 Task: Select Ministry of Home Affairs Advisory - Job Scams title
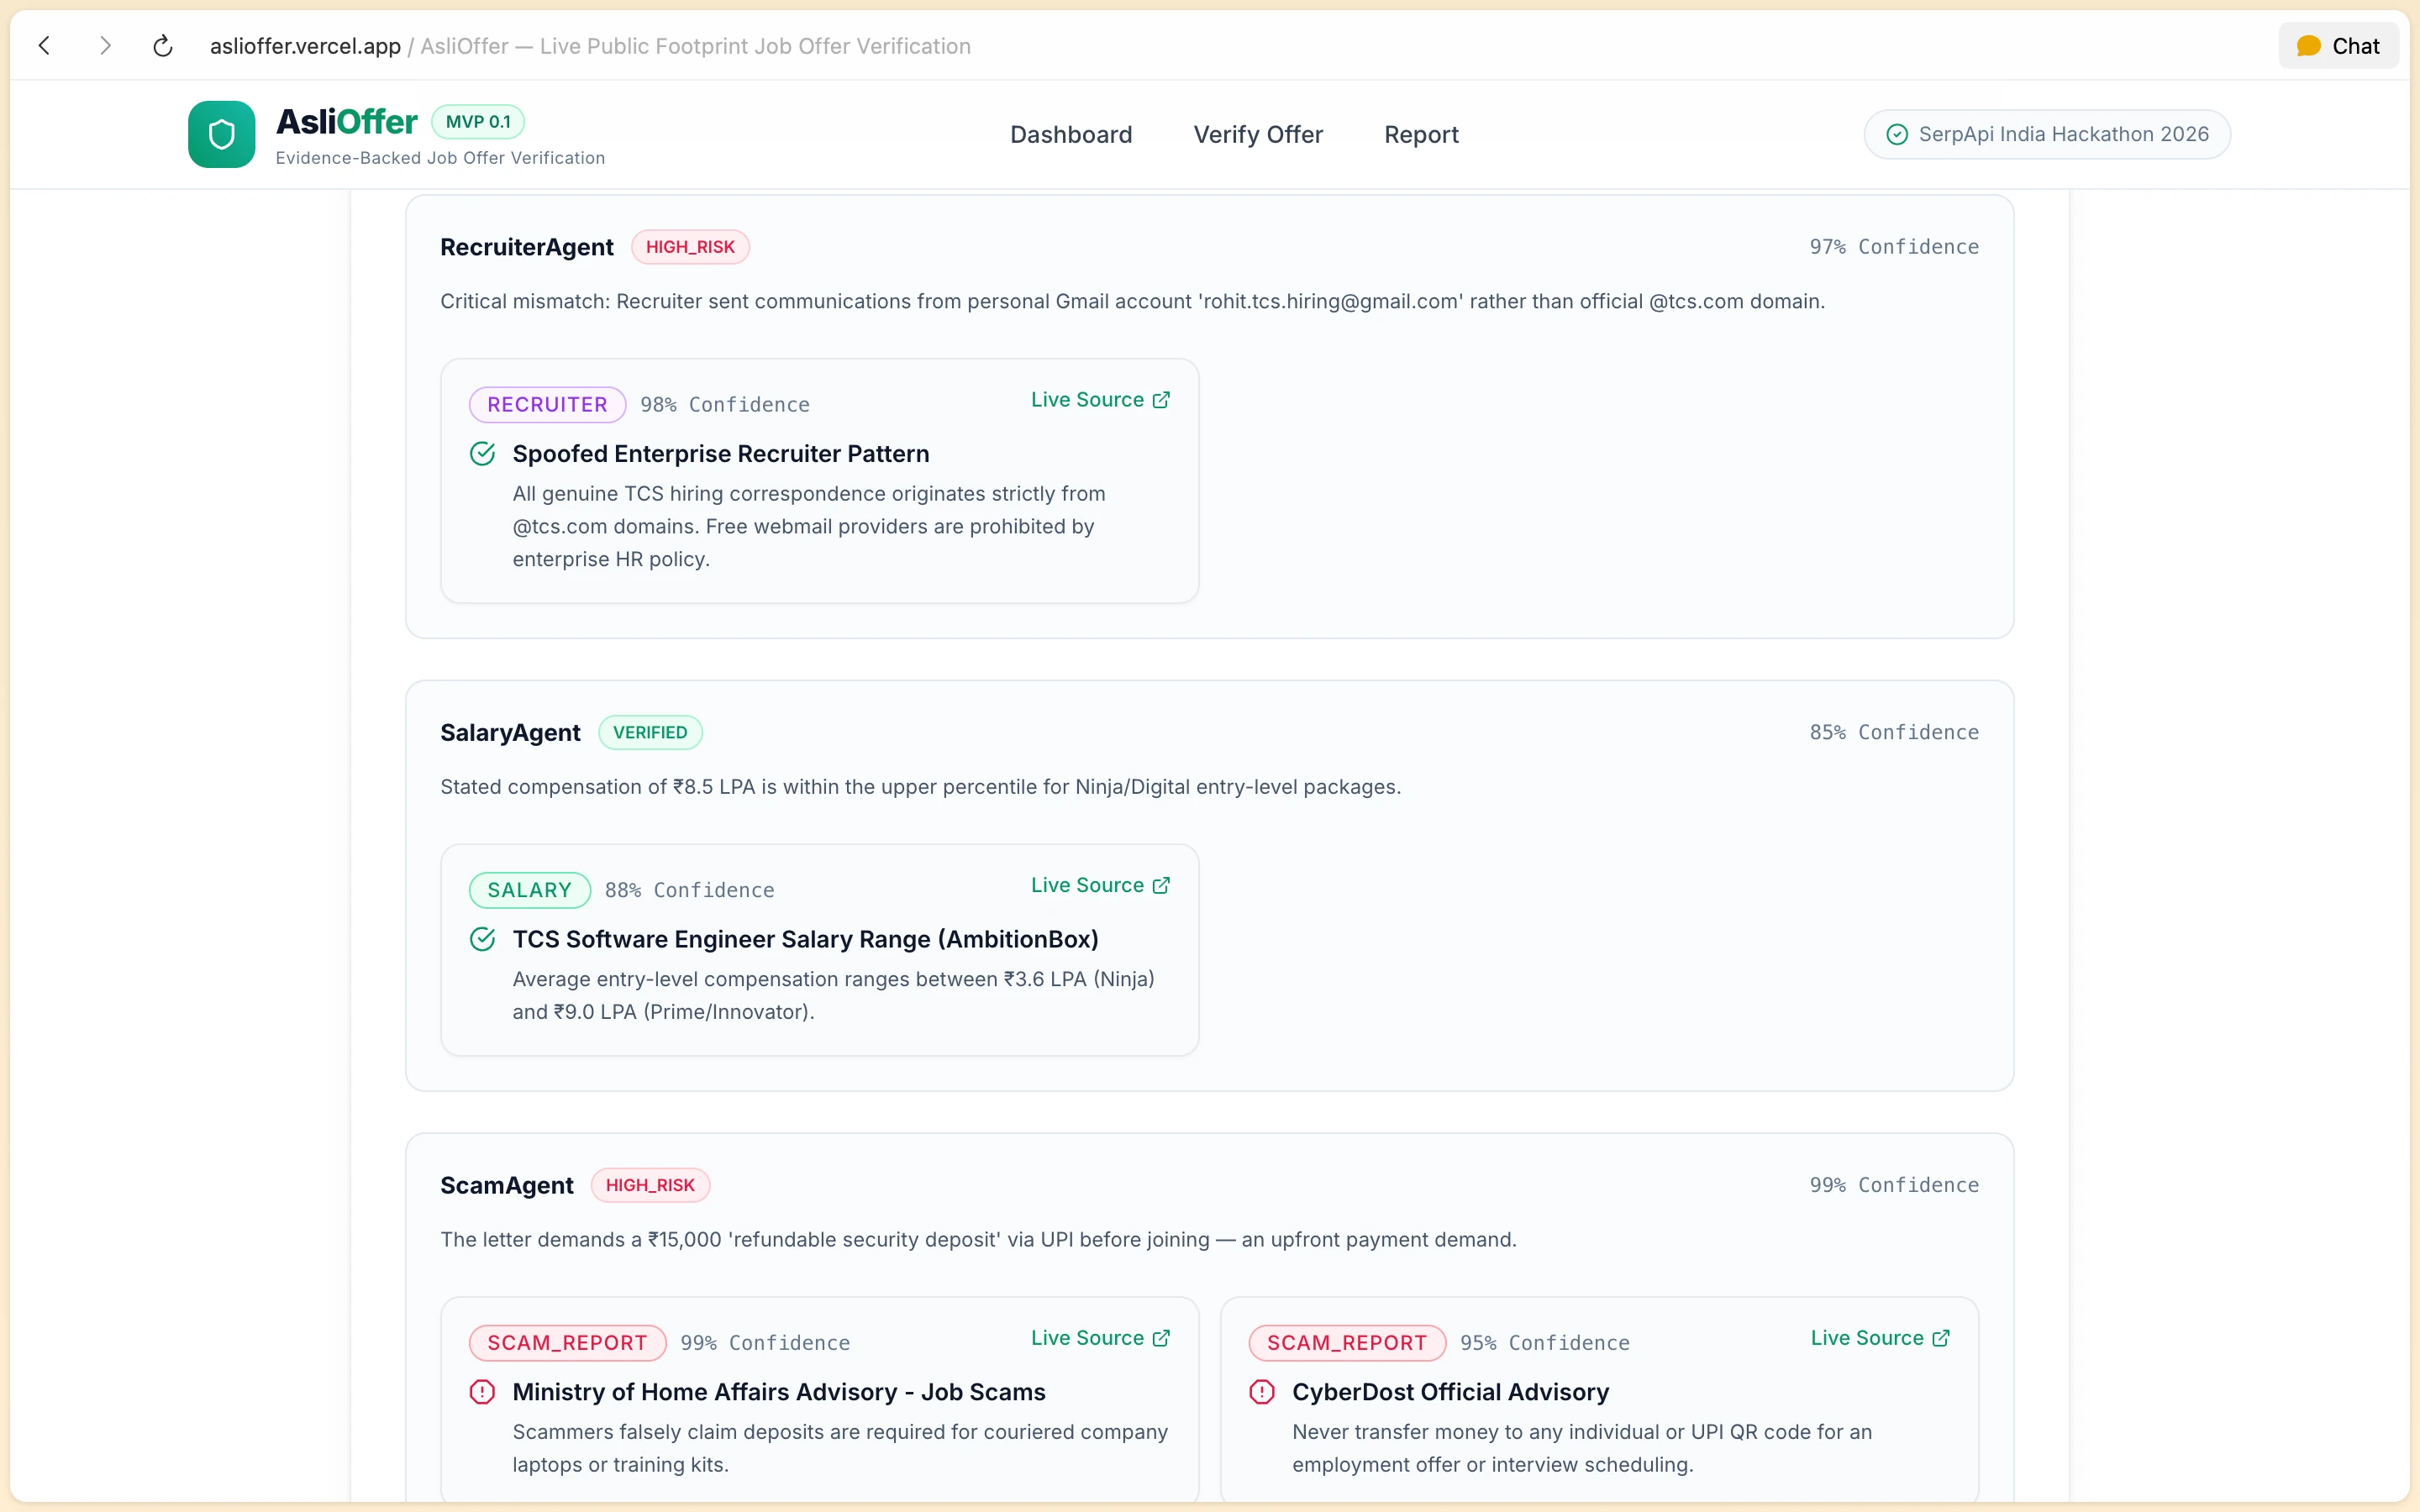tap(779, 1393)
